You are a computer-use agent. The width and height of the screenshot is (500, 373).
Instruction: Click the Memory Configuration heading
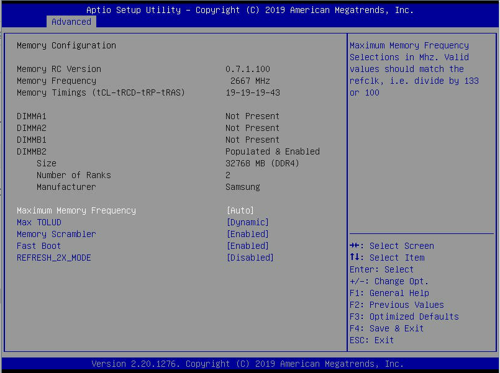point(66,45)
